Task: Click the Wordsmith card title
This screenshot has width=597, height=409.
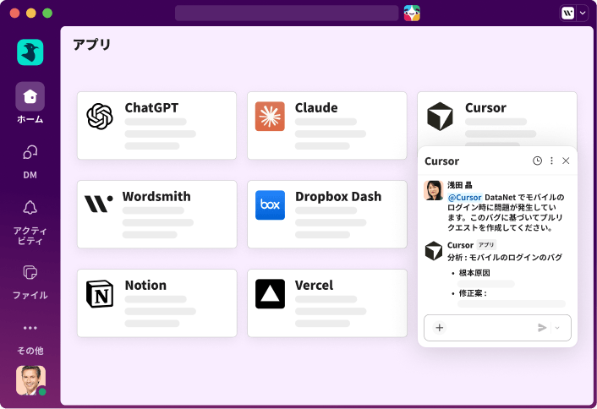Action: click(x=156, y=196)
